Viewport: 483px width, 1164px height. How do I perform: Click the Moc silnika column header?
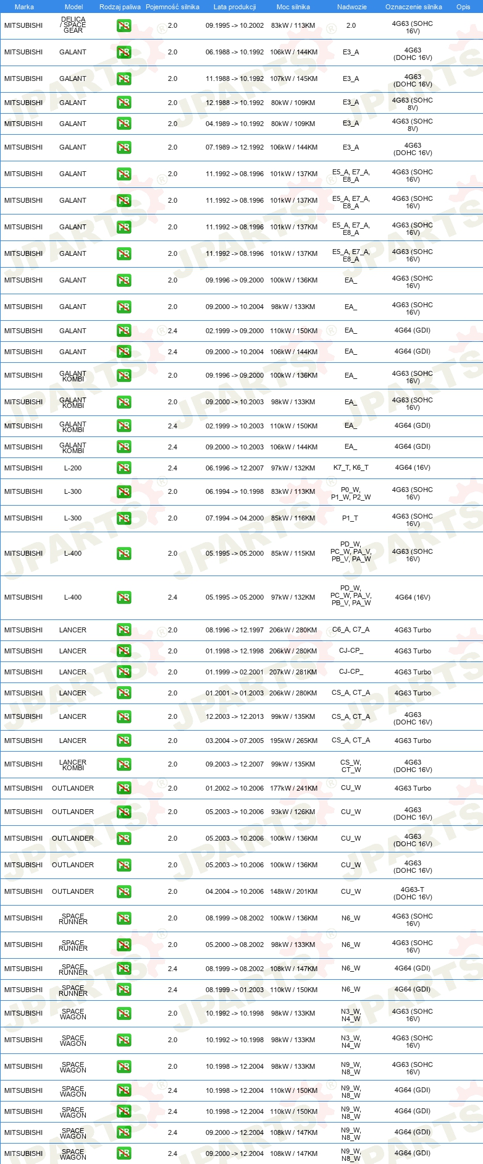coord(293,7)
